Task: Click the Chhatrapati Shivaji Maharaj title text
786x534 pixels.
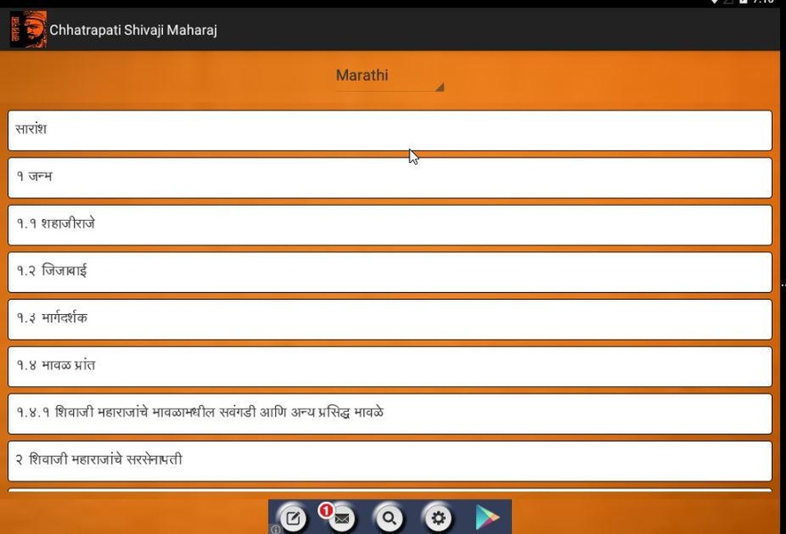Action: pyautogui.click(x=134, y=30)
